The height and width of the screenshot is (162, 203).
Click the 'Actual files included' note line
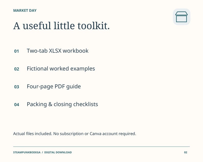click(x=75, y=134)
